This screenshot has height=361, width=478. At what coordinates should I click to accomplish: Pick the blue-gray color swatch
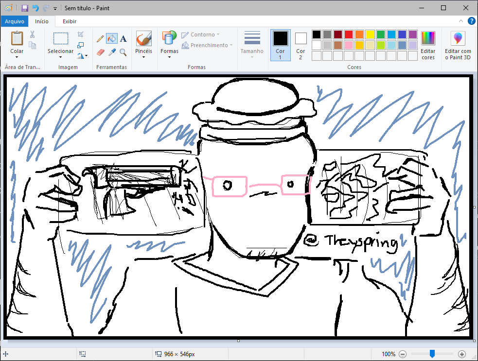[x=402, y=45]
